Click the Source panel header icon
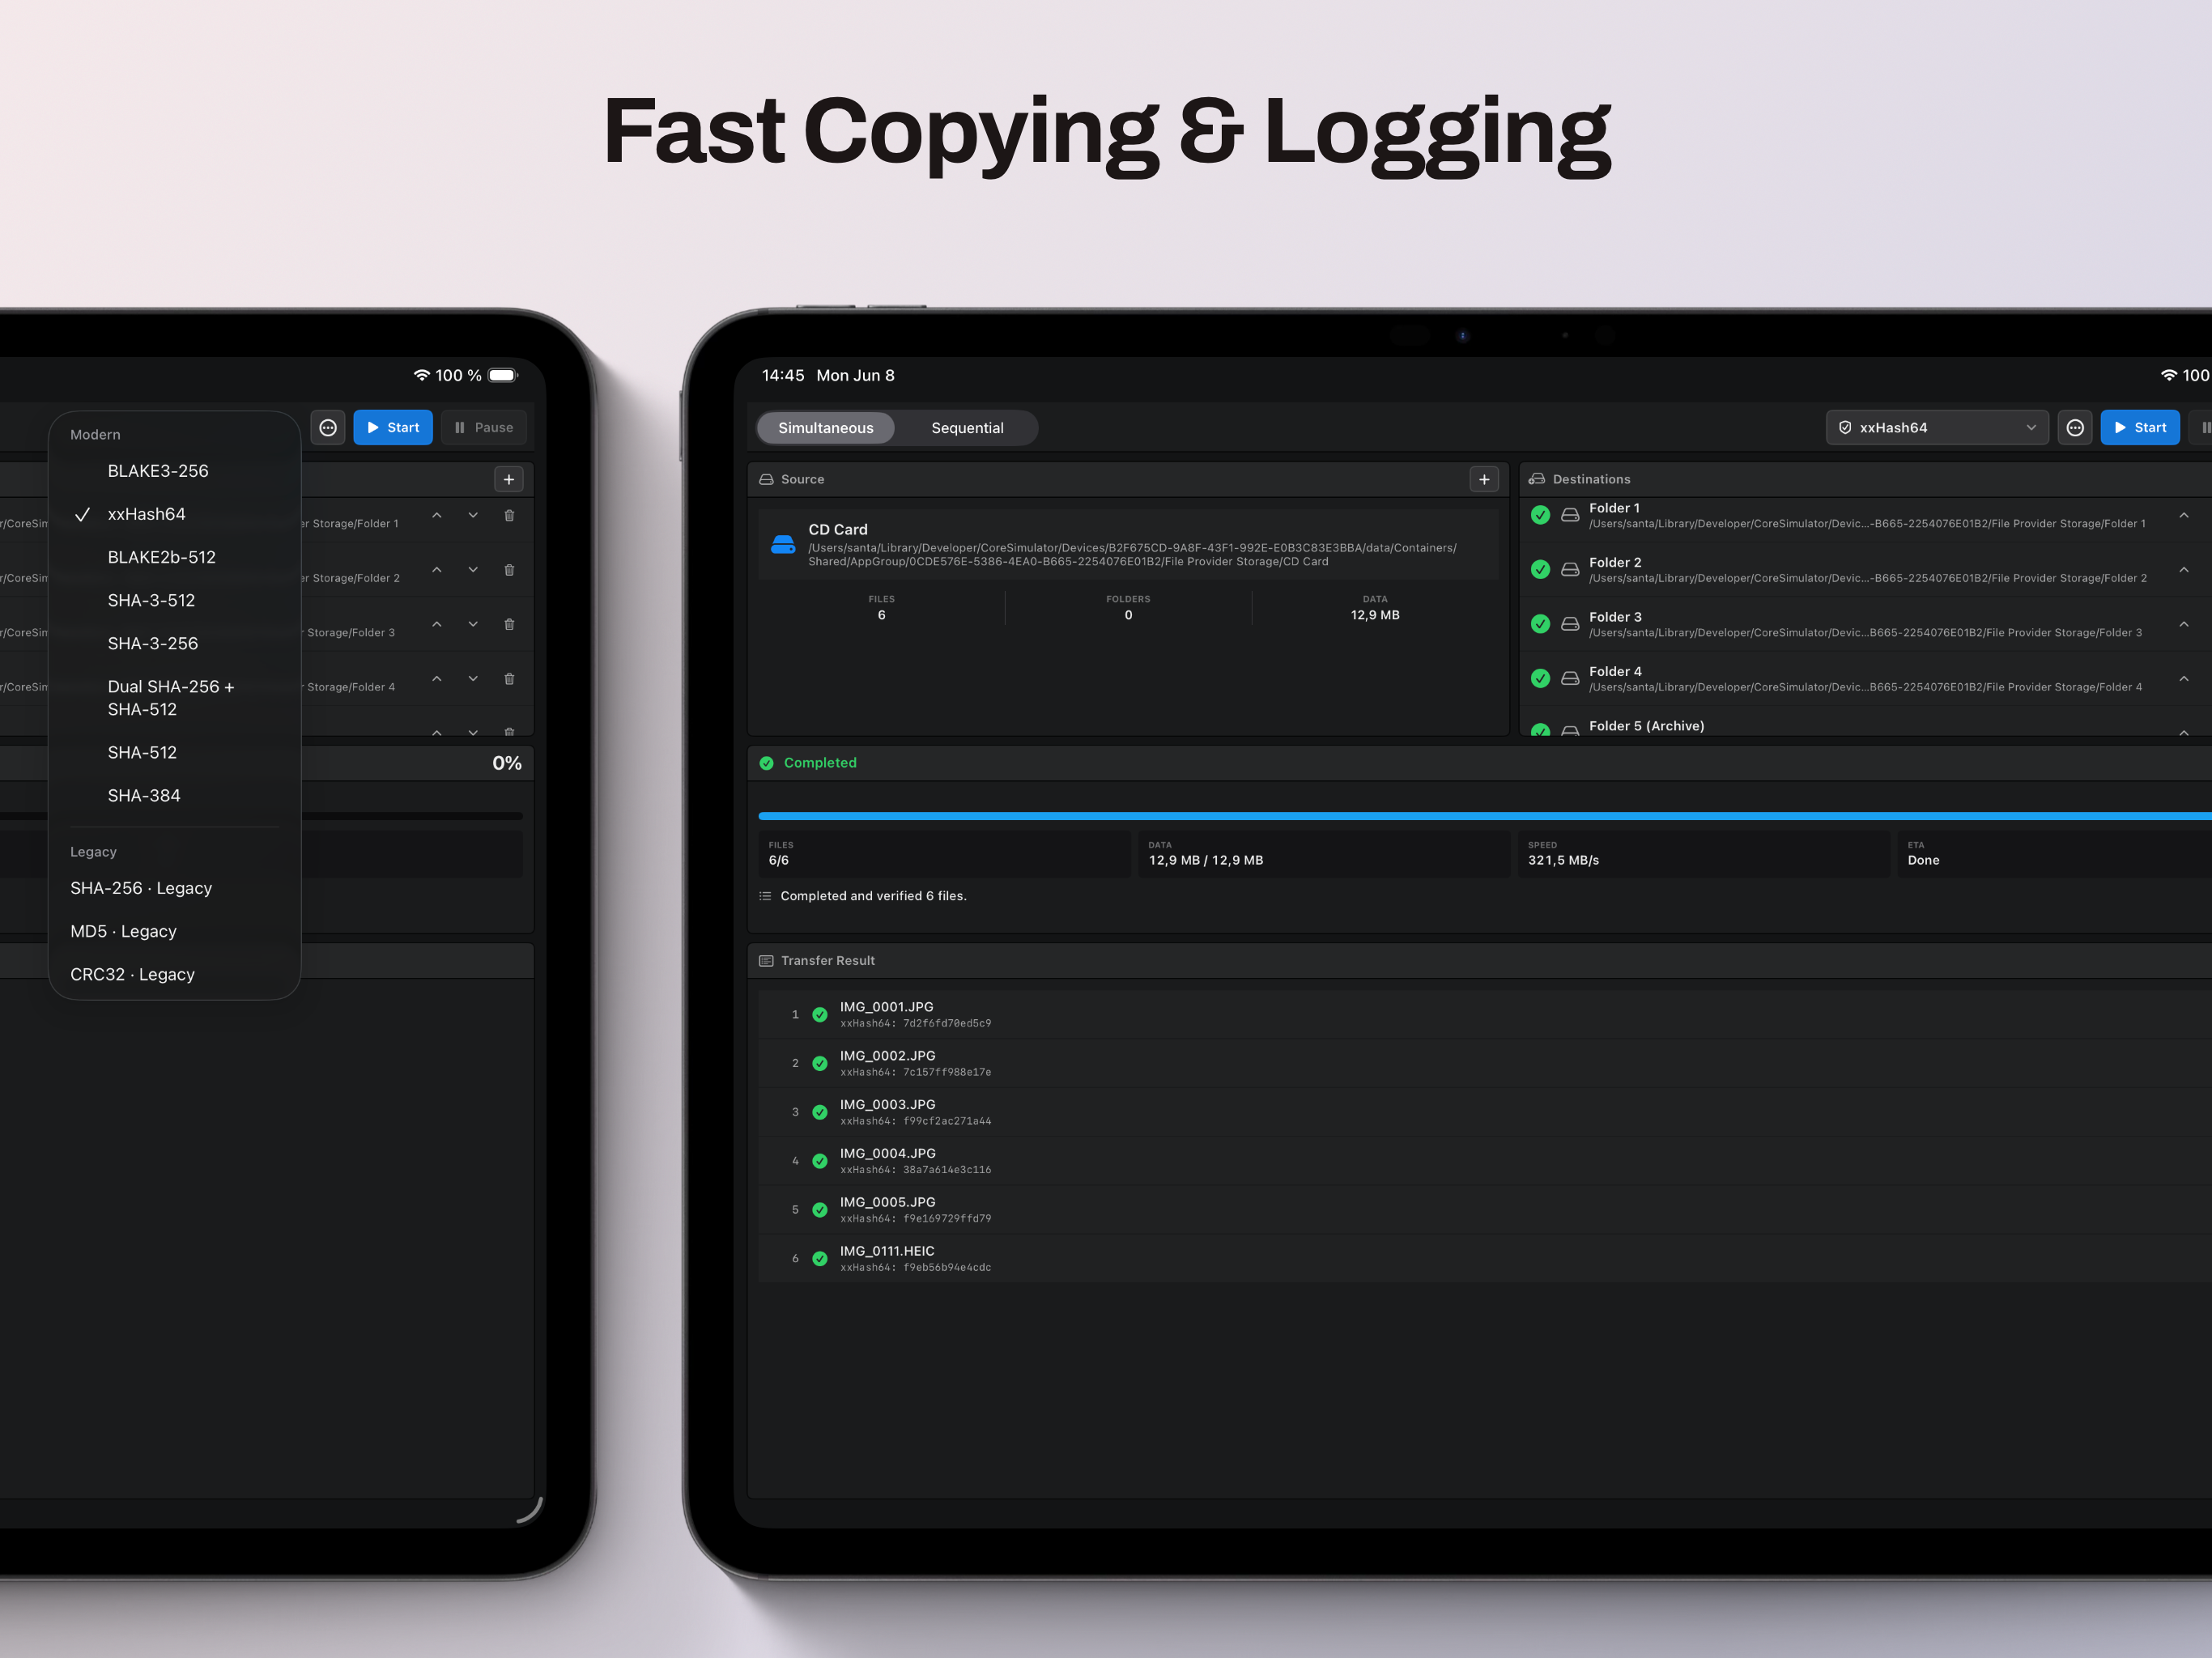This screenshot has width=2212, height=1658. pyautogui.click(x=766, y=480)
